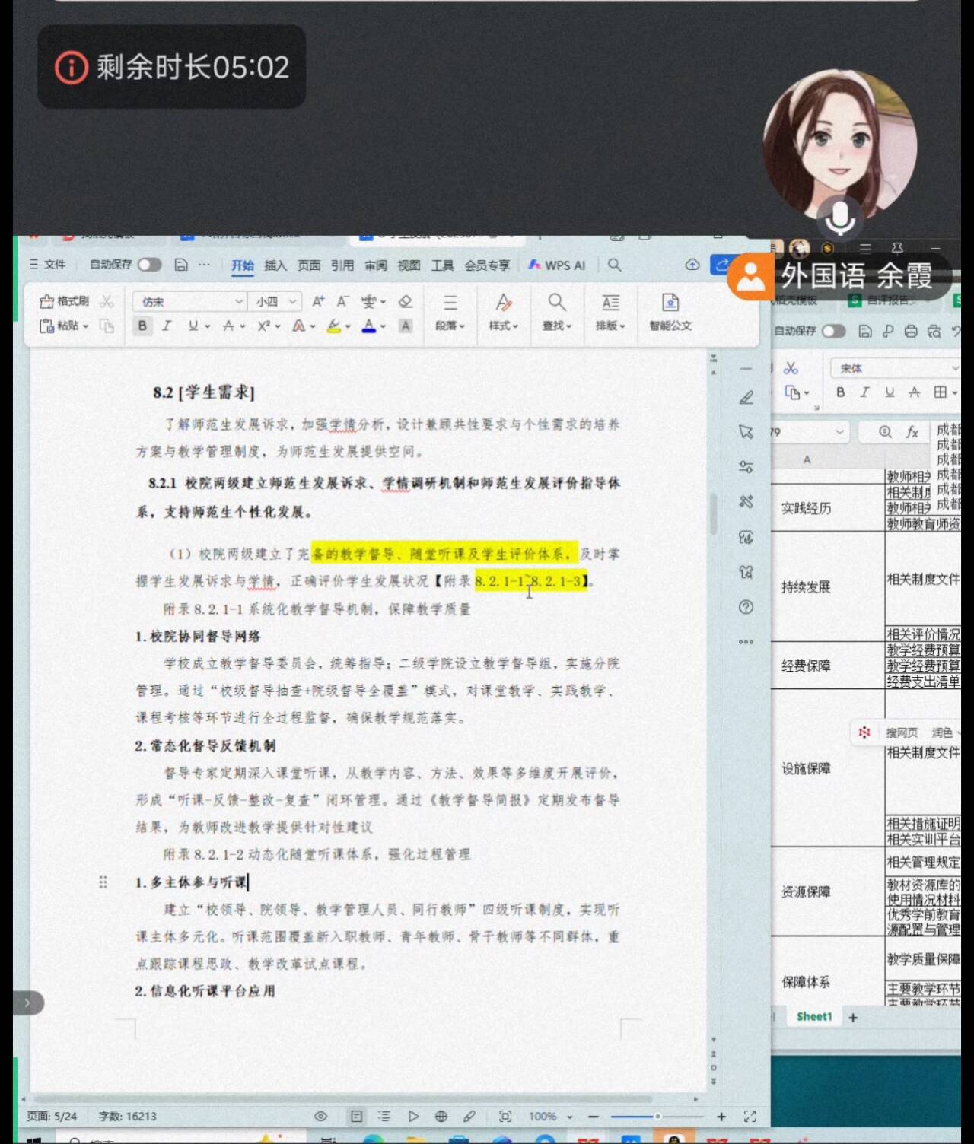Image resolution: width=974 pixels, height=1144 pixels.
Task: Click the eraser clear-formatting icon
Action: [x=406, y=301]
